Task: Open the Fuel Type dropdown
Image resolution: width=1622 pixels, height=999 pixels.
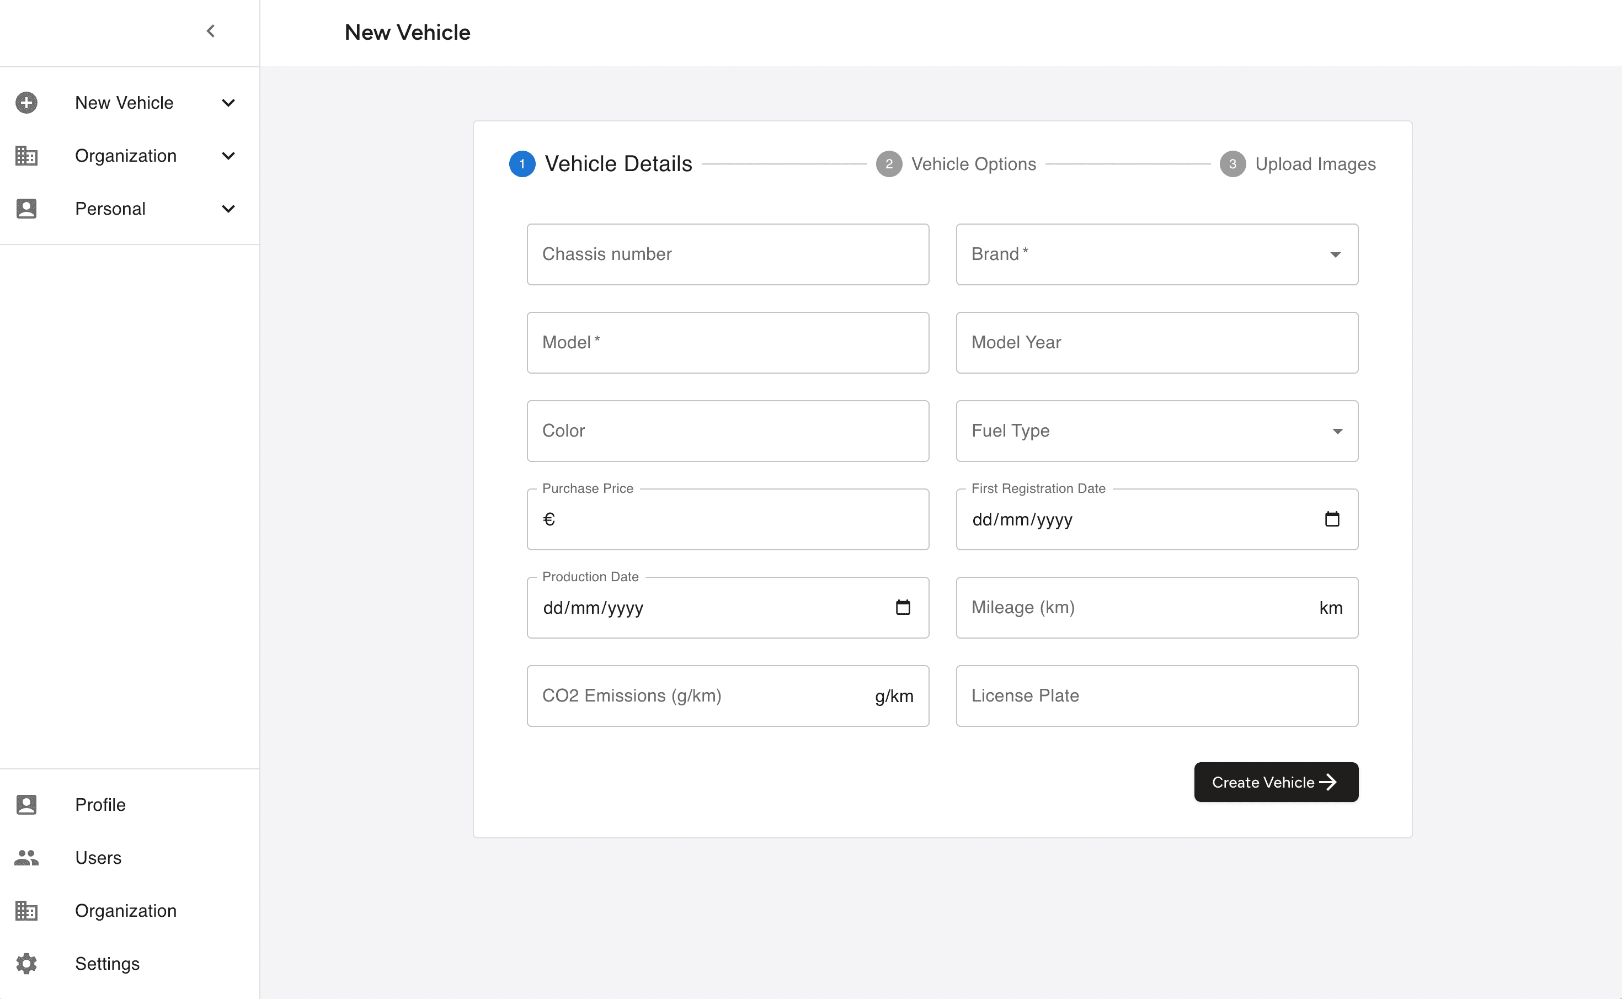Action: [1156, 431]
